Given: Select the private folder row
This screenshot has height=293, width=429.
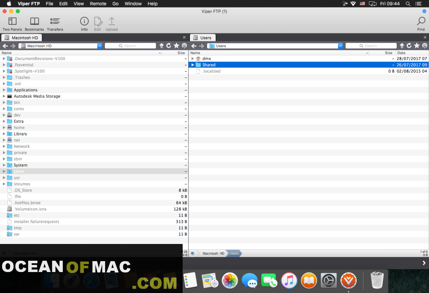Looking at the screenshot, I should 94,153.
